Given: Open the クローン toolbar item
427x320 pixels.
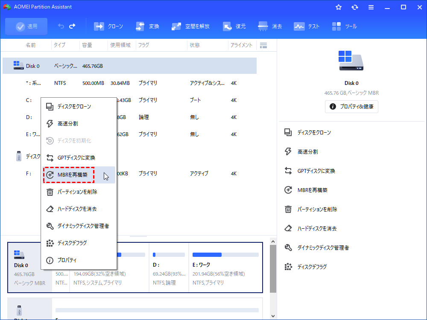Looking at the screenshot, I should click(108, 26).
